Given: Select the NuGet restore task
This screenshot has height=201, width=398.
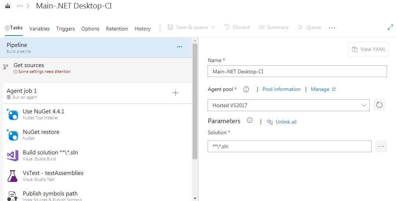Looking at the screenshot, I should pyautogui.click(x=98, y=135).
